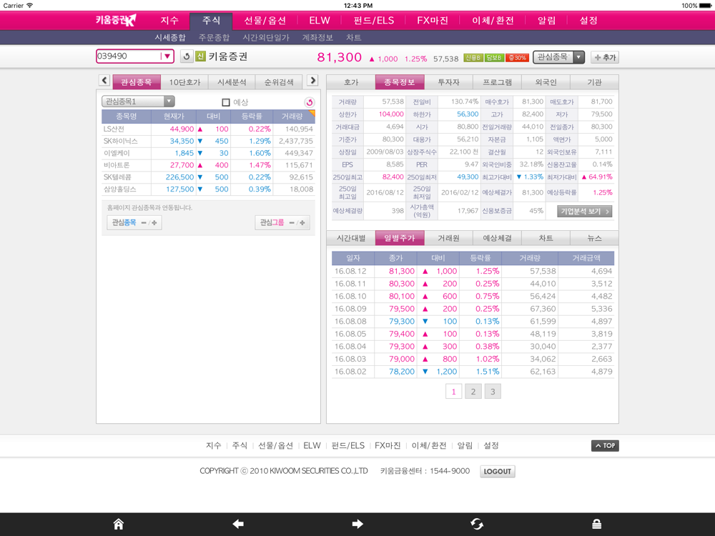The height and width of the screenshot is (536, 715).
Task: Click the 관심종목 -/+ button
Action: coord(134,222)
